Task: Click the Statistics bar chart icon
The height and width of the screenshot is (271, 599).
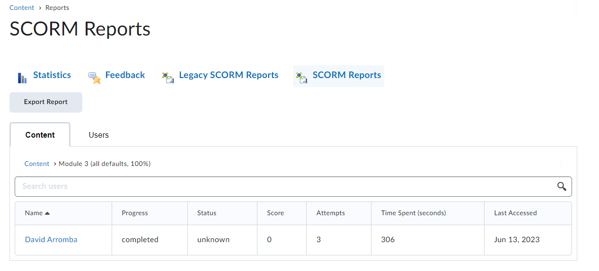Action: [22, 78]
